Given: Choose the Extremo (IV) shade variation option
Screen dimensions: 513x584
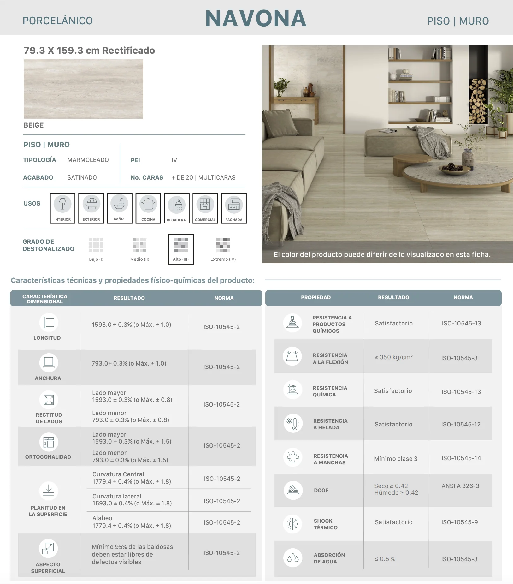Looking at the screenshot, I should pyautogui.click(x=223, y=250).
